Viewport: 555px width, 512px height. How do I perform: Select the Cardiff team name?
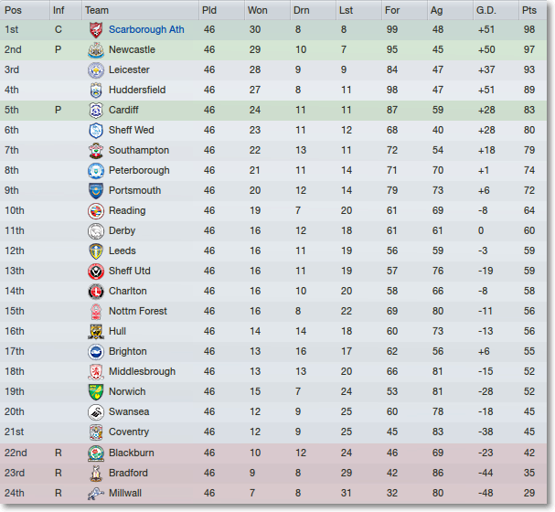click(x=123, y=110)
